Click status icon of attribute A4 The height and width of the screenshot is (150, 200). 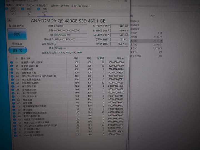[12, 86]
